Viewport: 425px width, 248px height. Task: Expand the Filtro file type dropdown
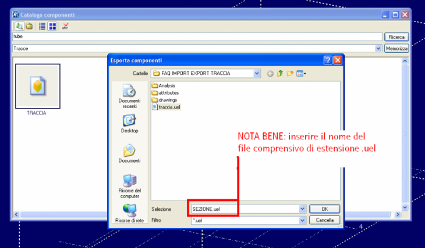tap(302, 221)
